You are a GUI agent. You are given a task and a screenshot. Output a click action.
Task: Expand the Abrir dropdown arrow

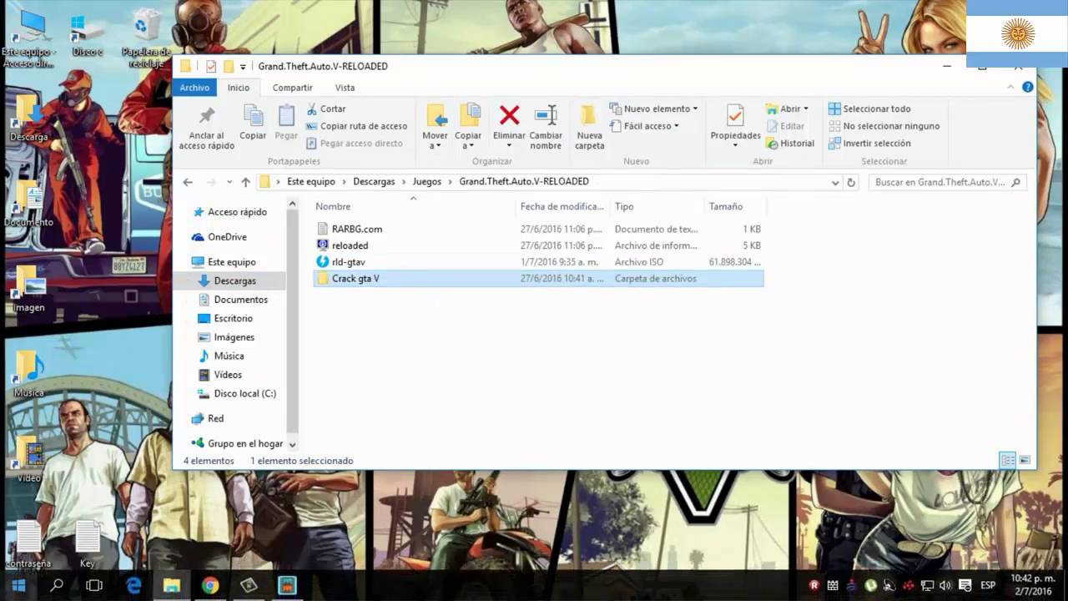tap(806, 109)
